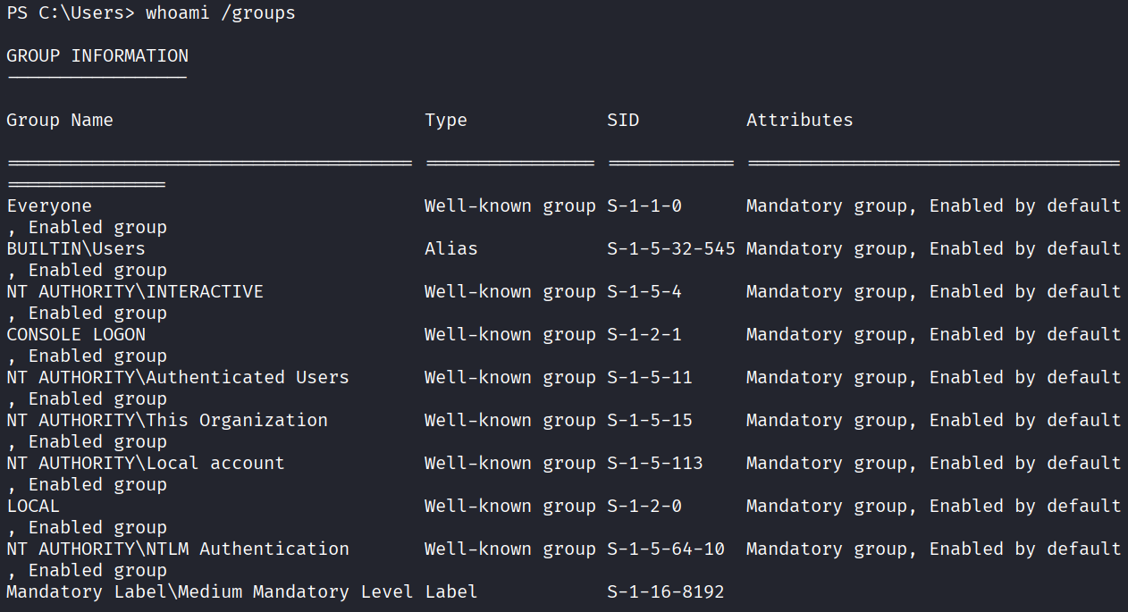Click the SID S-1-16-8192
The image size is (1128, 612).
click(x=666, y=592)
